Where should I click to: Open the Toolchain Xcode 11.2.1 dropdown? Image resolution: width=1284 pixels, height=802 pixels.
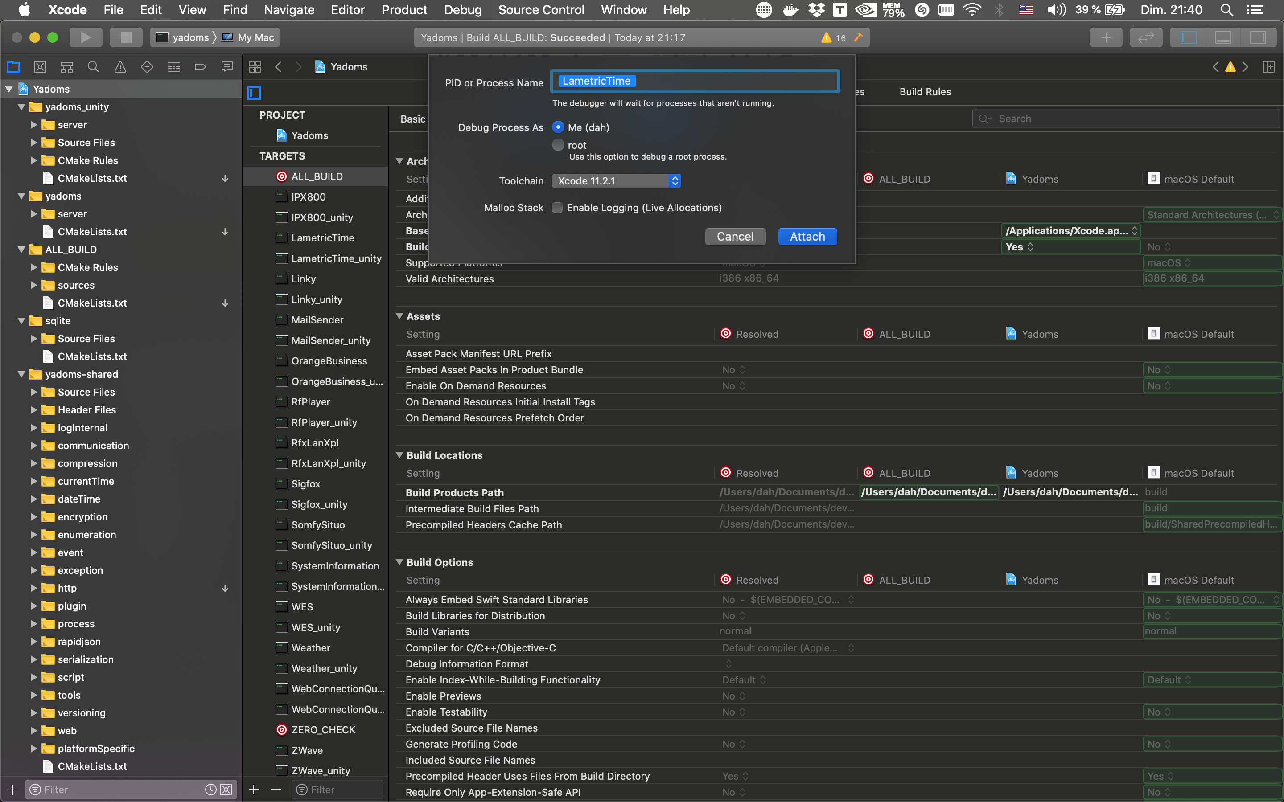point(616,181)
